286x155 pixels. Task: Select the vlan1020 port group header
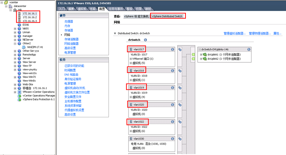pos(152,104)
